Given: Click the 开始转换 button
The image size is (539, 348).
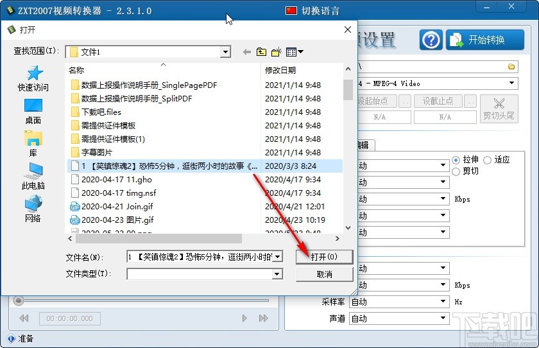Looking at the screenshot, I should click(485, 40).
